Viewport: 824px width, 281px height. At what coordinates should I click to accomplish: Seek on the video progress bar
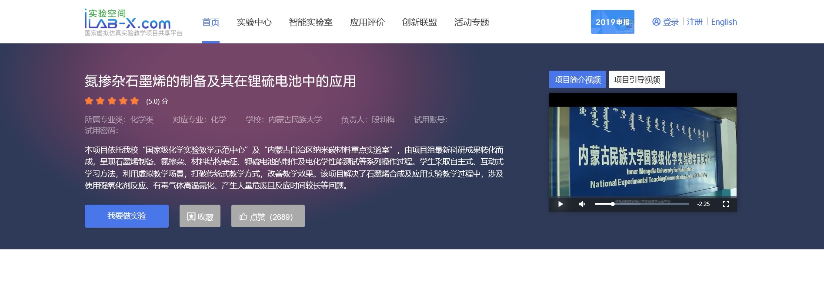pyautogui.click(x=642, y=204)
